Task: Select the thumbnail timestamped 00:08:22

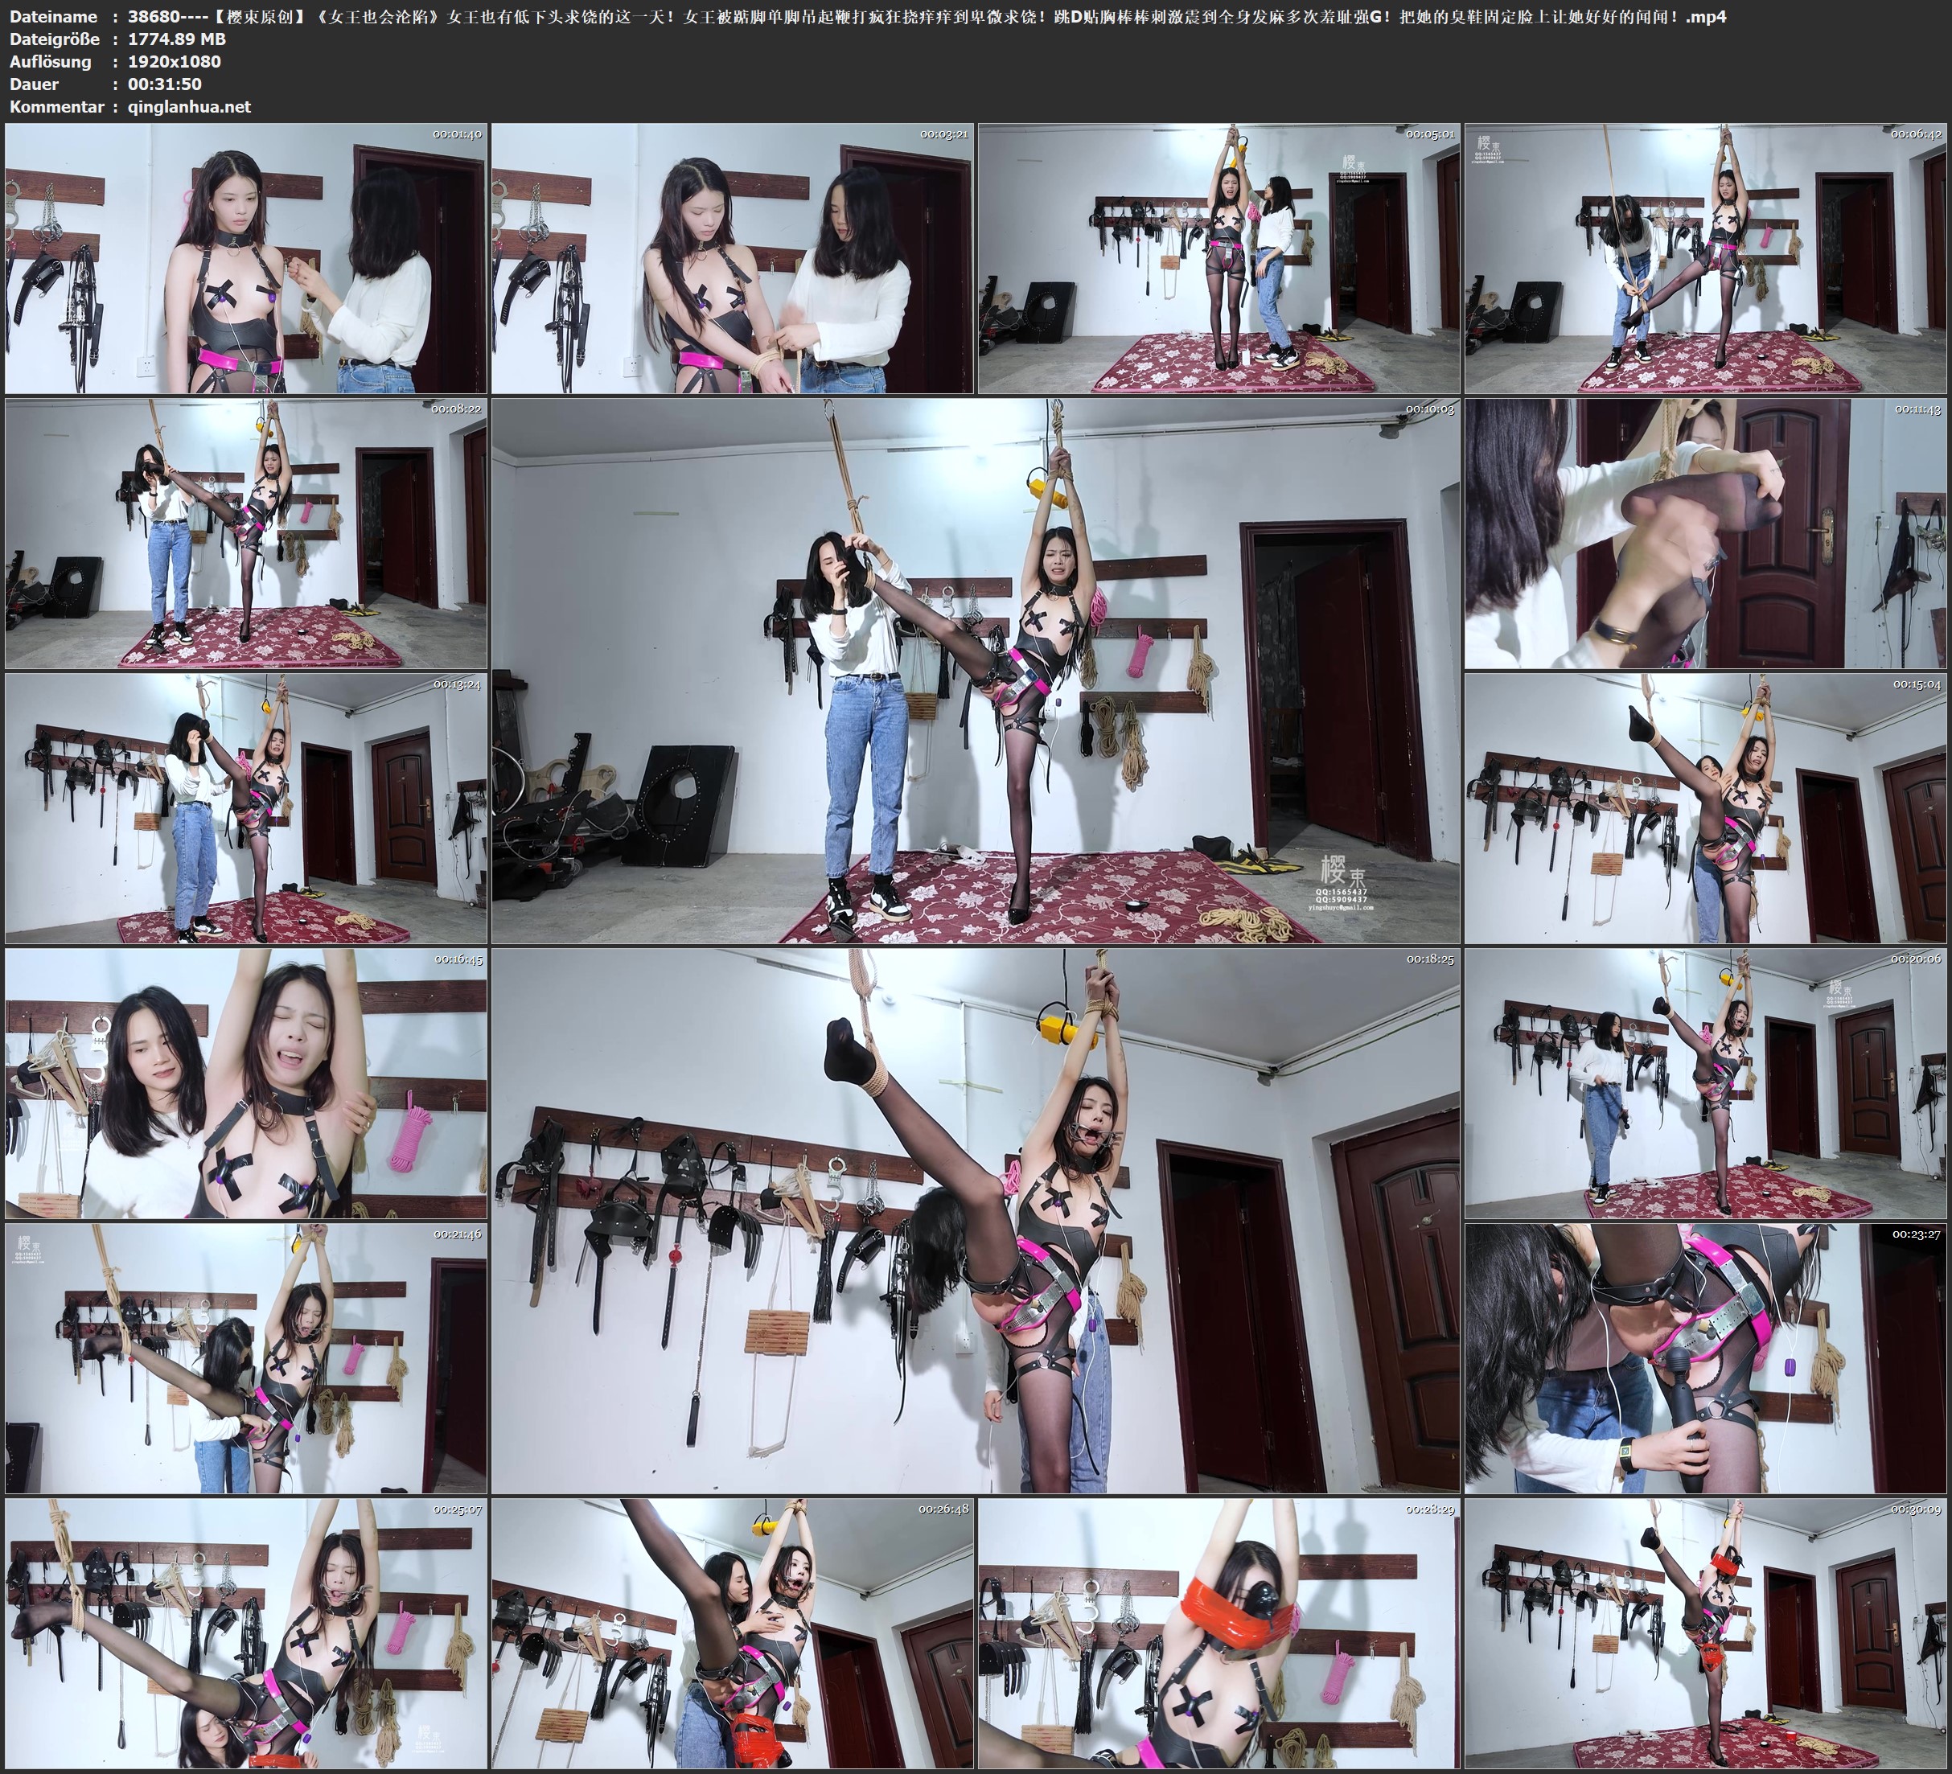Action: (x=246, y=532)
